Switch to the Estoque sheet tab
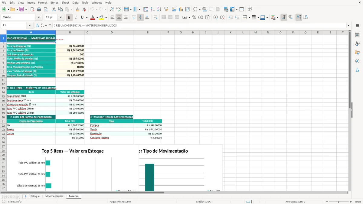Image resolution: width=363 pixels, height=204 pixels. click(x=35, y=196)
